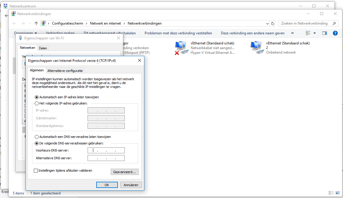Open the Delen tab in Wi-Fi properties

click(x=43, y=48)
